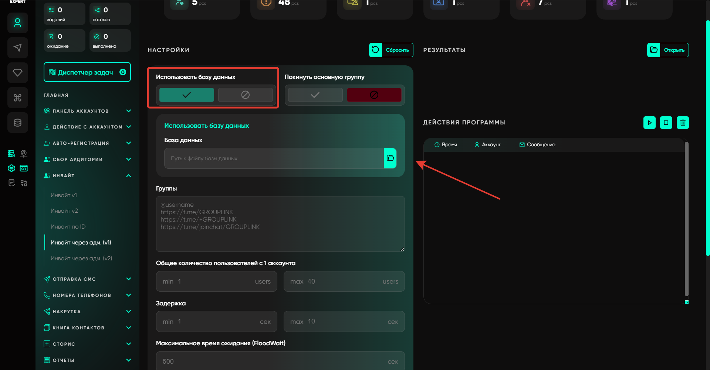
Task: Click the play icon in program actions
Action: pyautogui.click(x=649, y=123)
